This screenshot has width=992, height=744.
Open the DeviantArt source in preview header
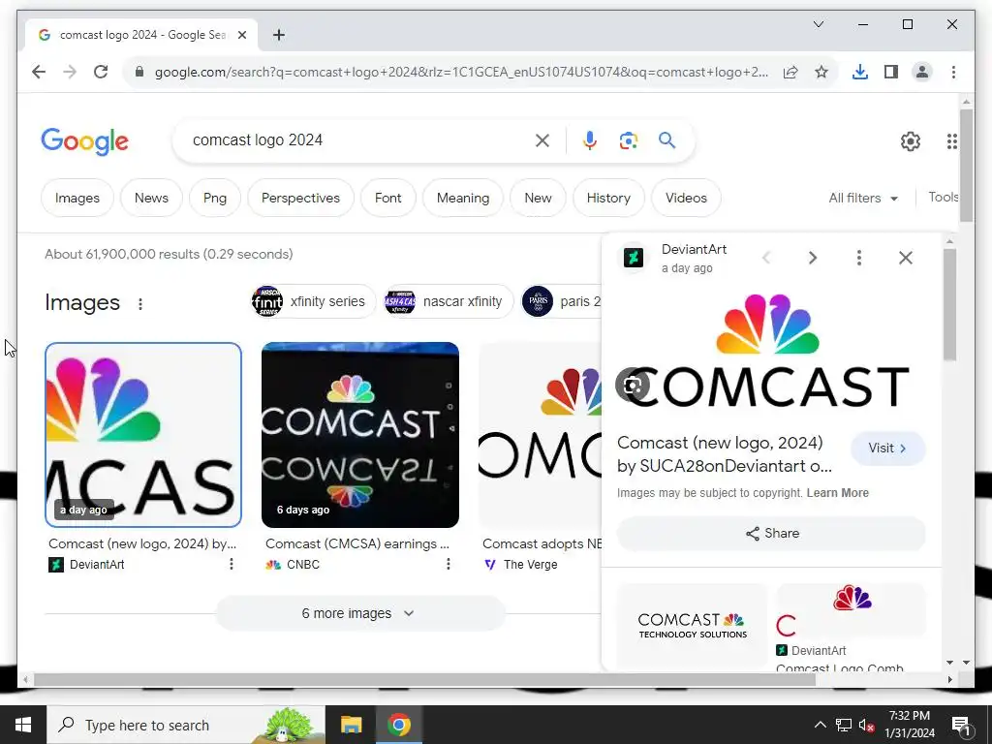pos(694,249)
